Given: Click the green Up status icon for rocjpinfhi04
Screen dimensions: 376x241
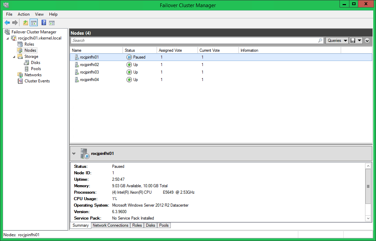Looking at the screenshot, I should (129, 80).
